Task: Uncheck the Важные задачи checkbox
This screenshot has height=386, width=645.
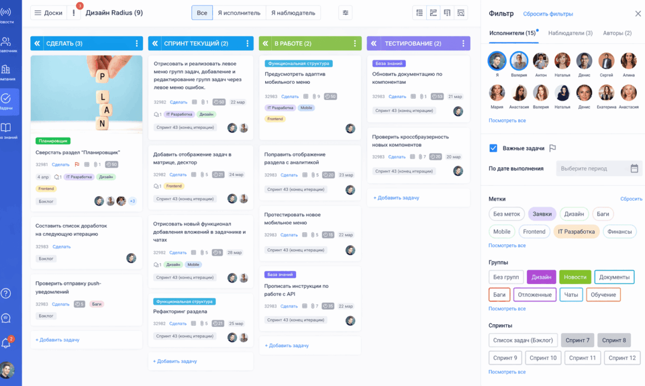Action: [x=493, y=148]
